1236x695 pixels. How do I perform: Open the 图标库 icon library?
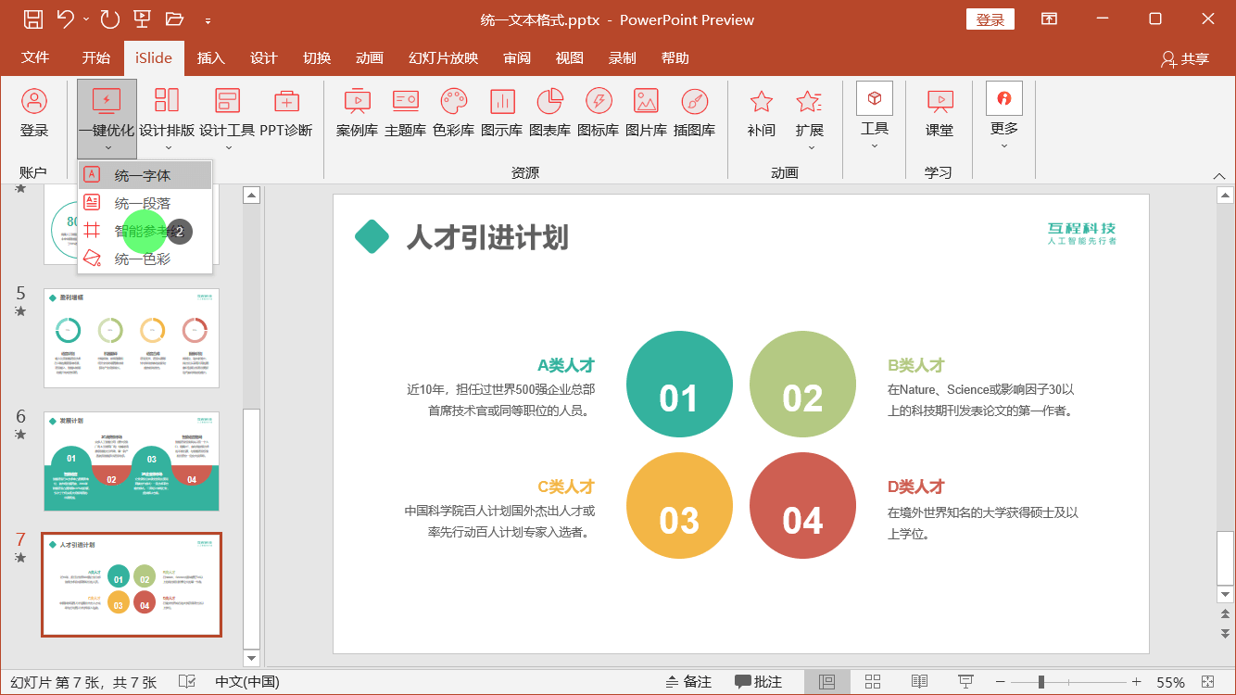598,111
